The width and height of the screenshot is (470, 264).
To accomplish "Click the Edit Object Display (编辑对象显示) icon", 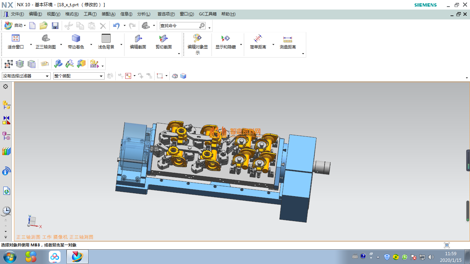I will pyautogui.click(x=198, y=38).
